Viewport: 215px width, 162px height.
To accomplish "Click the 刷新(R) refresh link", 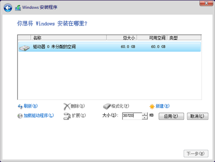I will [31, 106].
